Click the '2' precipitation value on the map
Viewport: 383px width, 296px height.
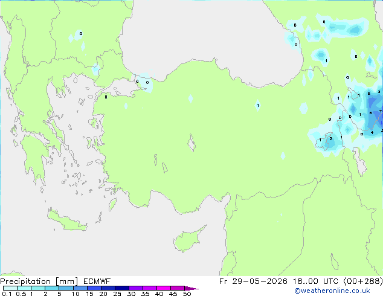[x=330, y=139]
